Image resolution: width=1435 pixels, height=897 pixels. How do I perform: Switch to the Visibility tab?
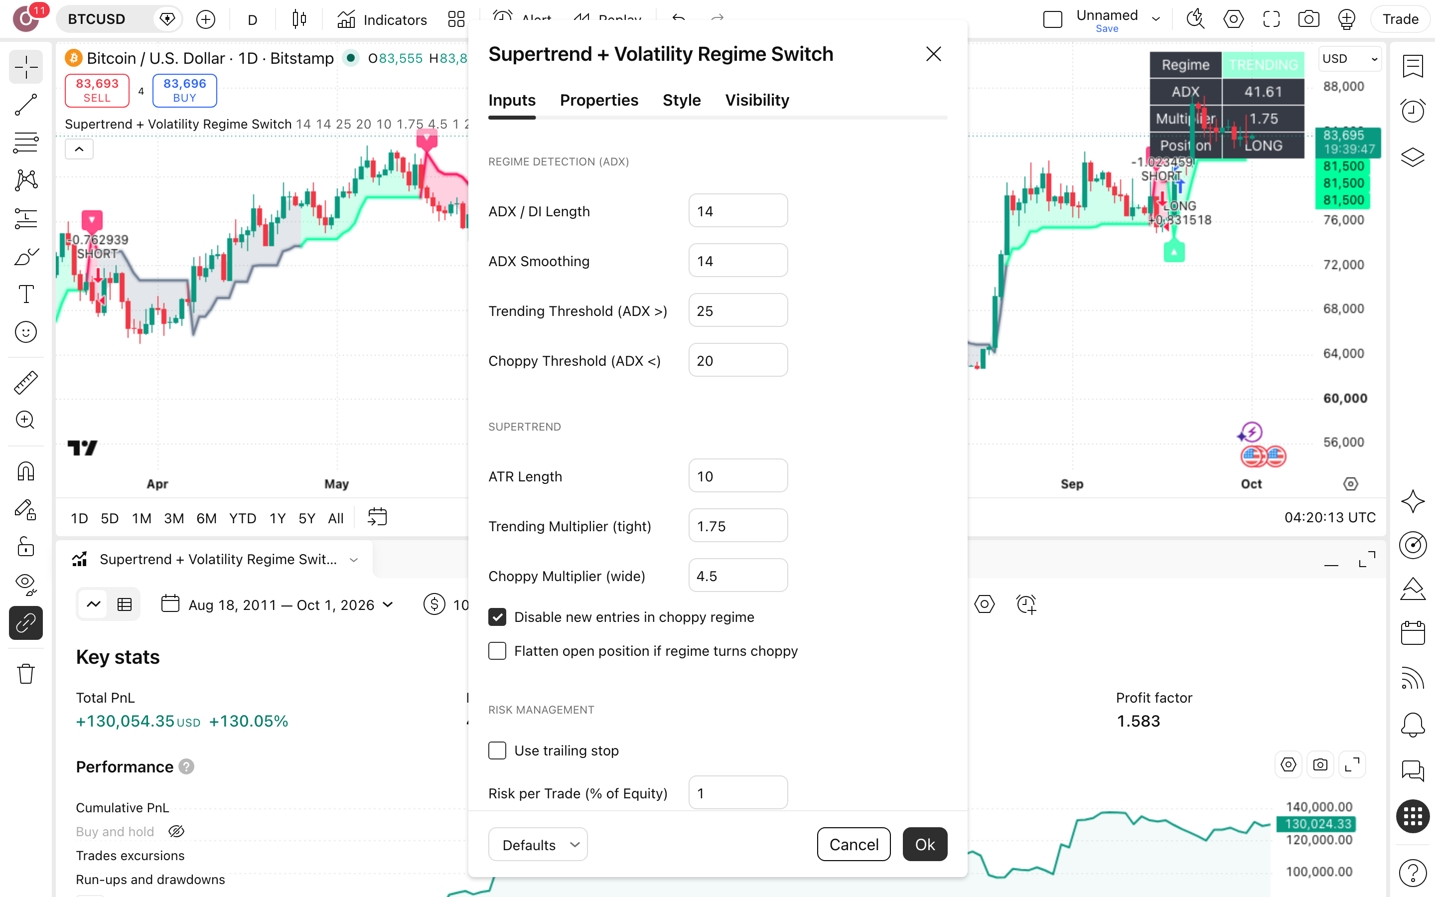[757, 100]
